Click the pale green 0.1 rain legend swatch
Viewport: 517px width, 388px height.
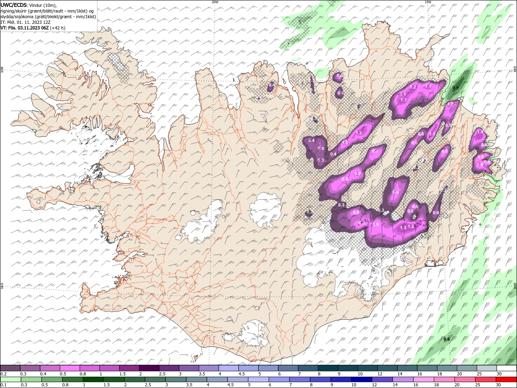pyautogui.click(x=11, y=380)
